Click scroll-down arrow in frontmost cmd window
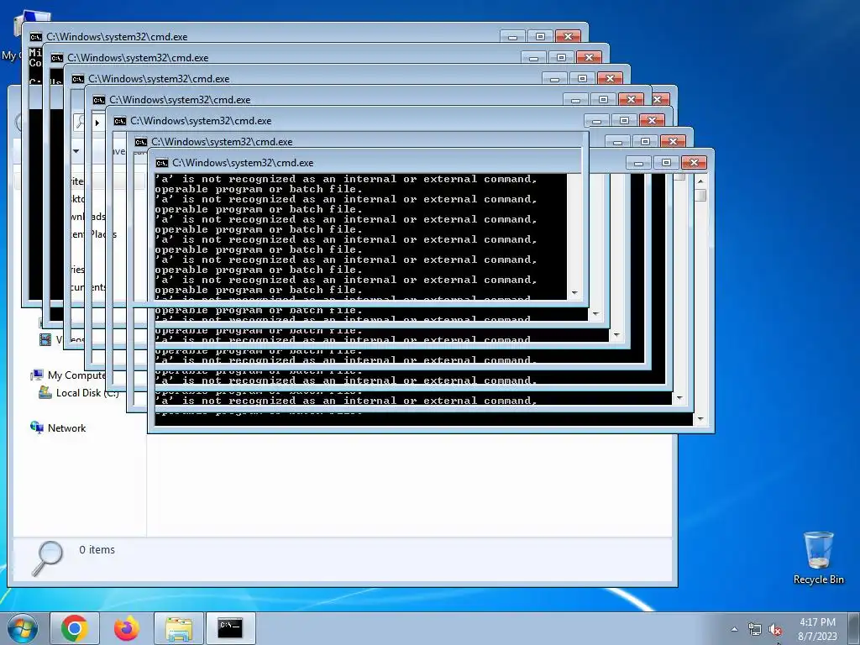Image resolution: width=860 pixels, height=645 pixels. coord(700,420)
